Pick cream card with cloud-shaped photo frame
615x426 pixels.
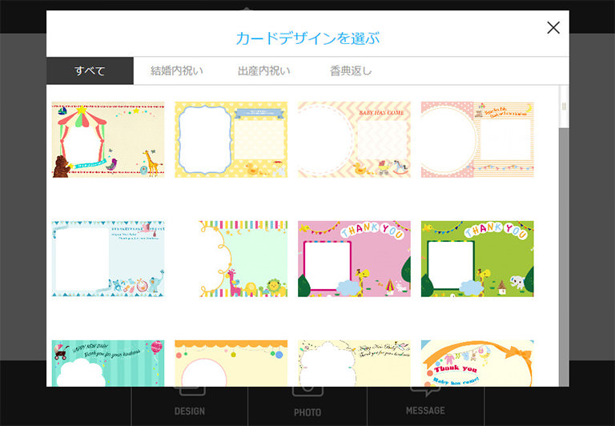354,364
